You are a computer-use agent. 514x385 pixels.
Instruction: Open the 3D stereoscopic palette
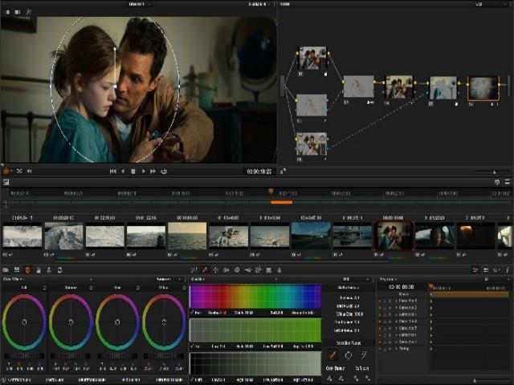pos(279,270)
